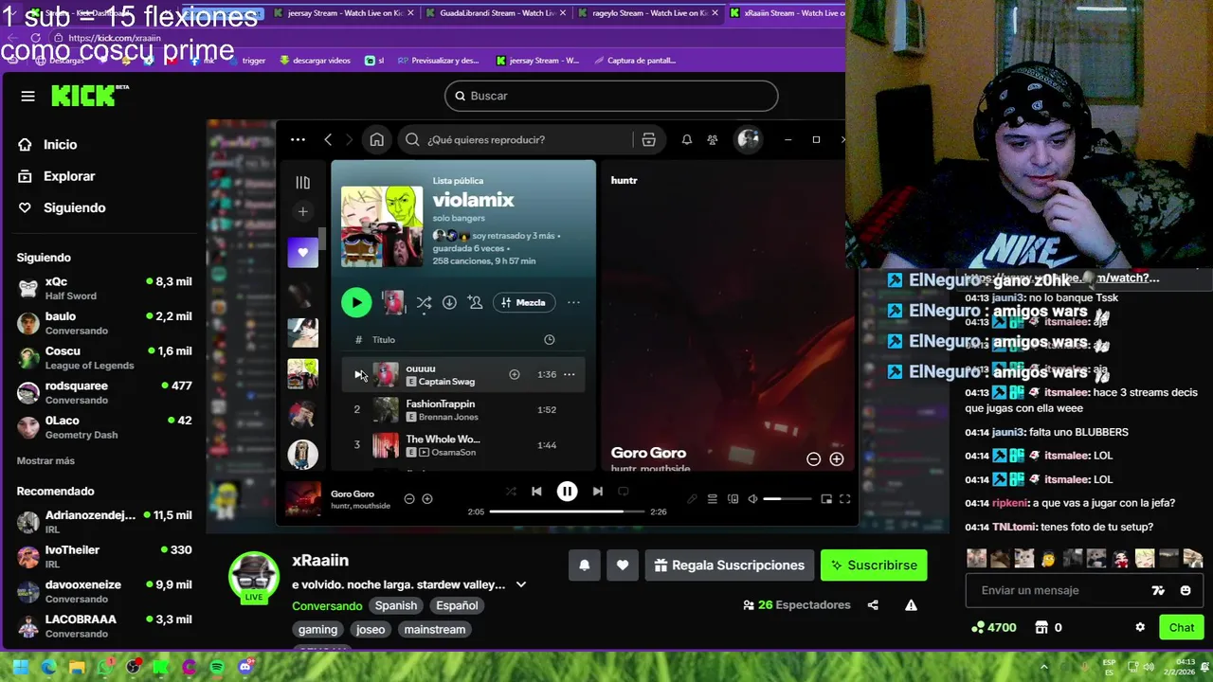
Task: Open more options for track ouuuu
Action: click(x=569, y=374)
